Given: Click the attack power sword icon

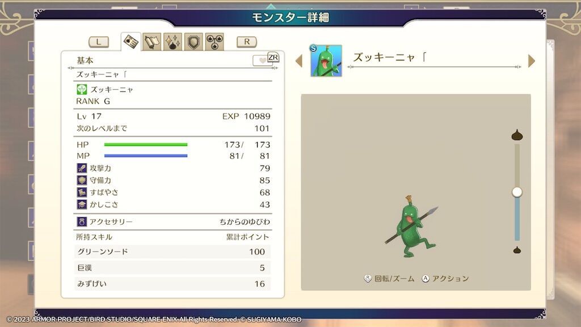Looking at the screenshot, I should point(82,168).
